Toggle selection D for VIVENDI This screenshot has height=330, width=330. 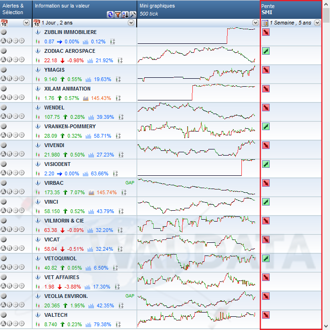22,154
